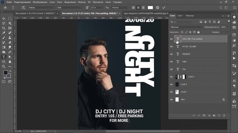Select the History Brush tool
The height and width of the screenshot is (133, 238).
click(4, 42)
